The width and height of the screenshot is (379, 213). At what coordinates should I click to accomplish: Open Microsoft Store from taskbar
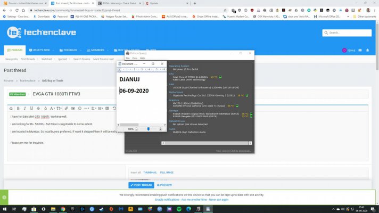[x=34, y=209]
